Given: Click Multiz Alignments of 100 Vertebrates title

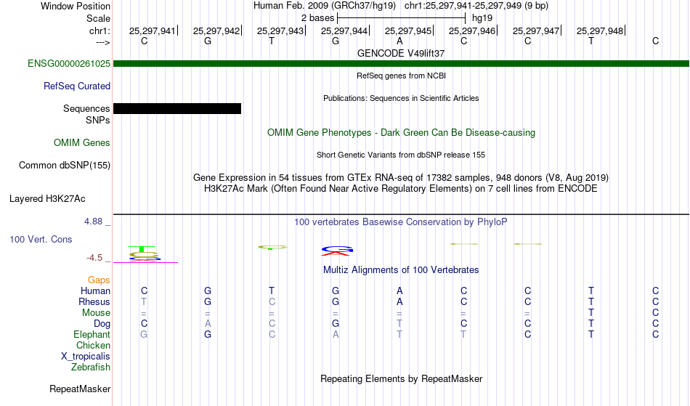Looking at the screenshot, I should click(x=401, y=270).
